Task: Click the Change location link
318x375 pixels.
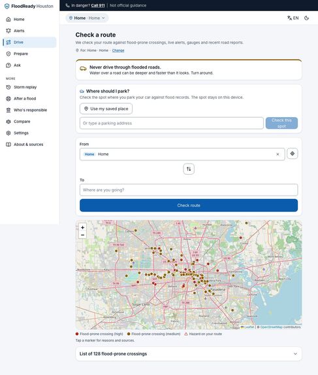Action: (x=118, y=50)
